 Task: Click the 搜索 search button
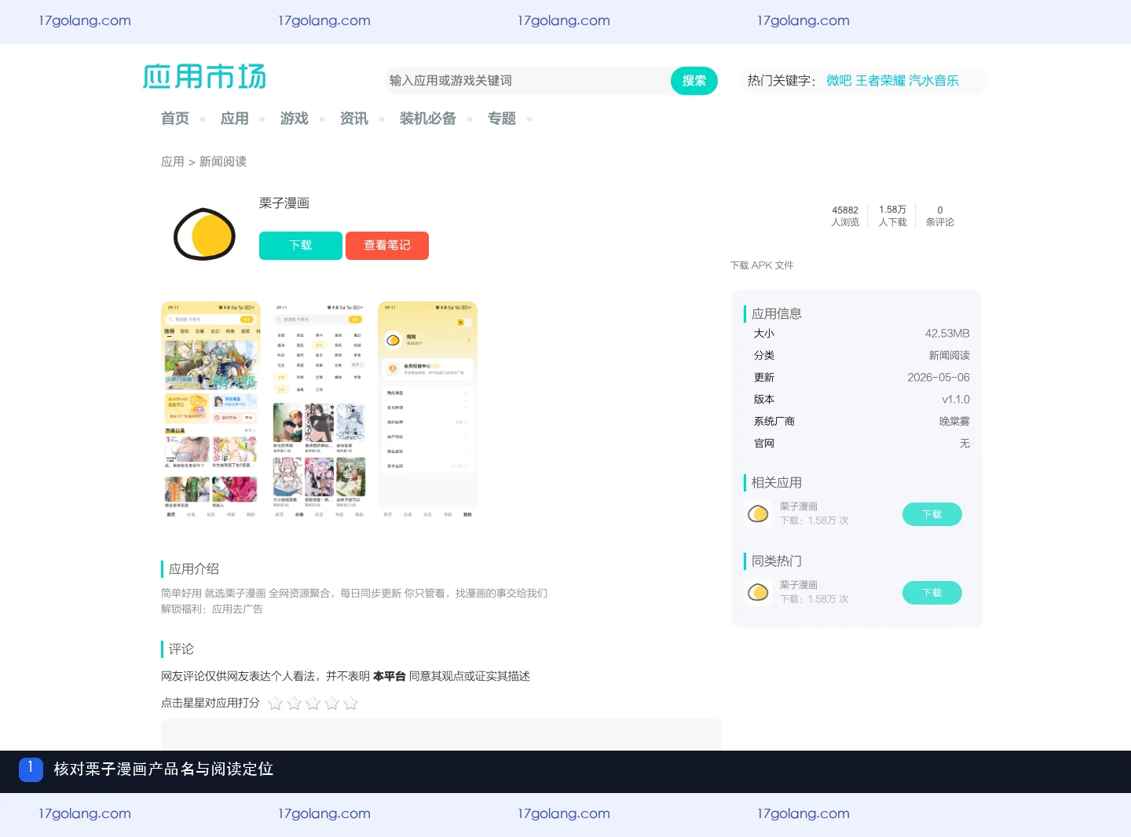coord(694,81)
